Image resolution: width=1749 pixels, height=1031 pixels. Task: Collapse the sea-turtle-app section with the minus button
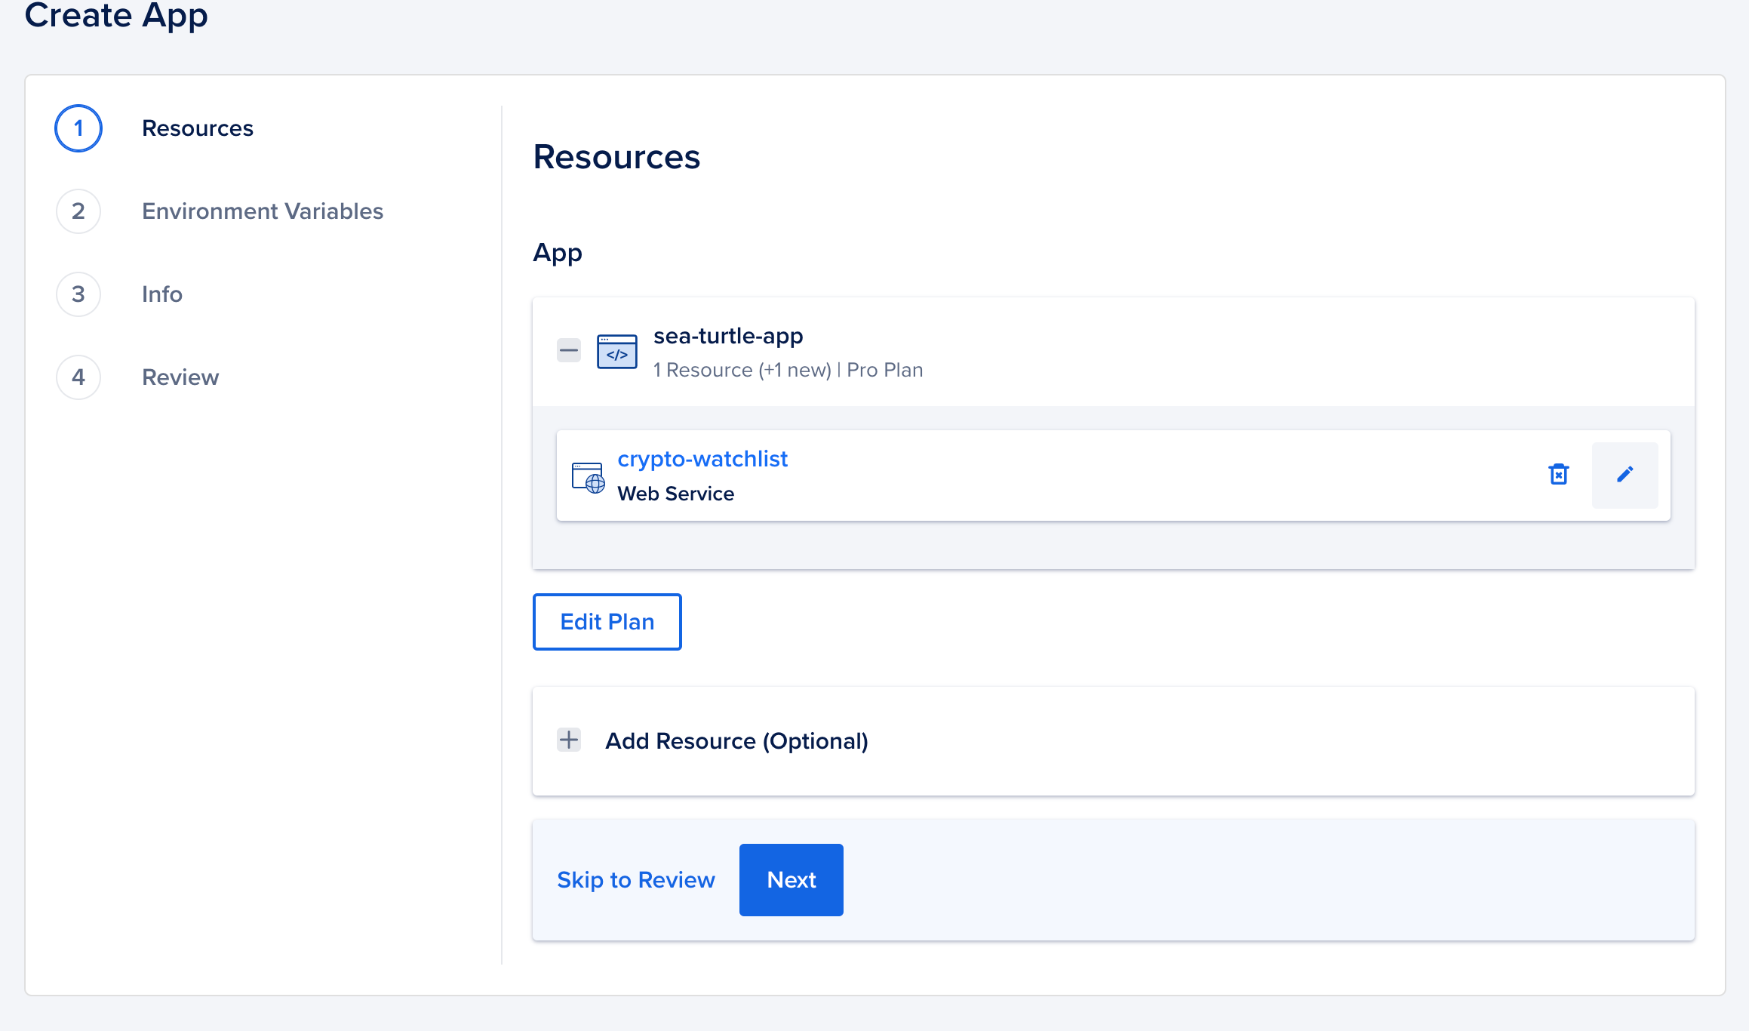(x=569, y=350)
